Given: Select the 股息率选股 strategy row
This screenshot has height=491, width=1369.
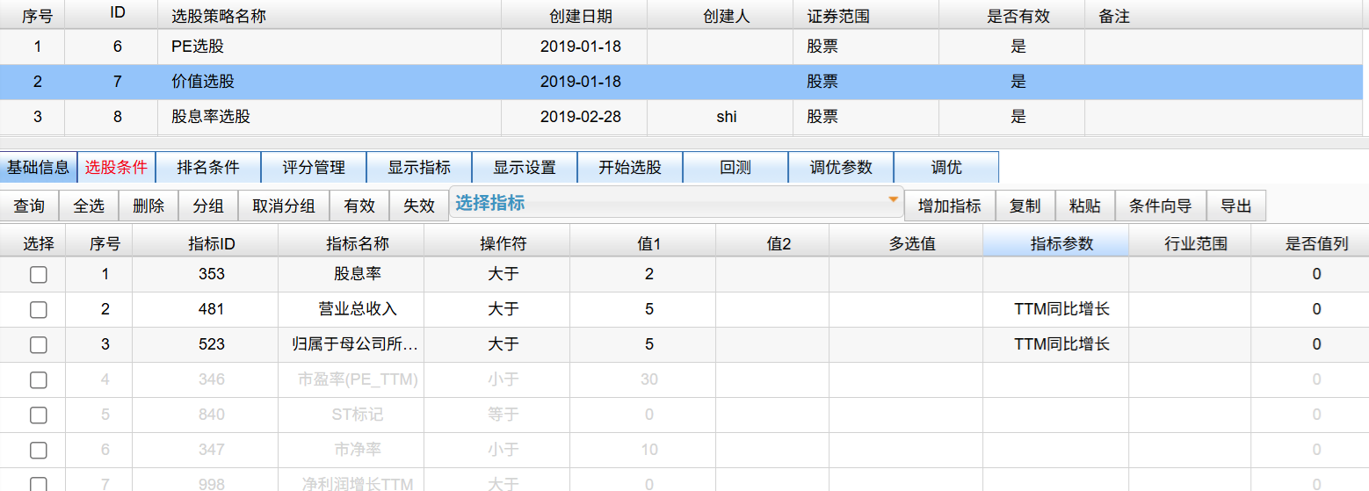Looking at the screenshot, I should point(681,117).
